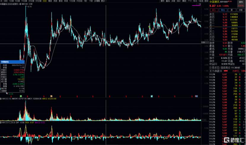Open the 统计 statistics tool
This screenshot has width=246, height=145.
coord(179,1)
